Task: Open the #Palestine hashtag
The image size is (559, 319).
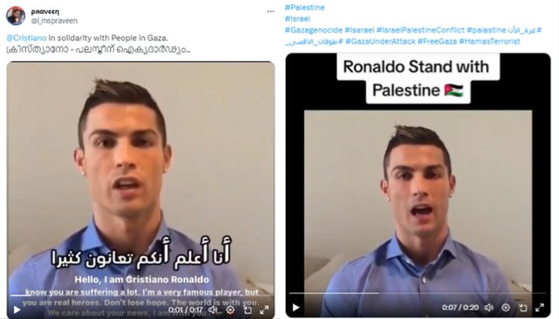Action: 304,7
